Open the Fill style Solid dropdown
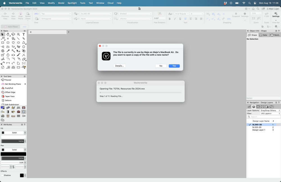Viewport: 281px width, 182px height. (13, 133)
